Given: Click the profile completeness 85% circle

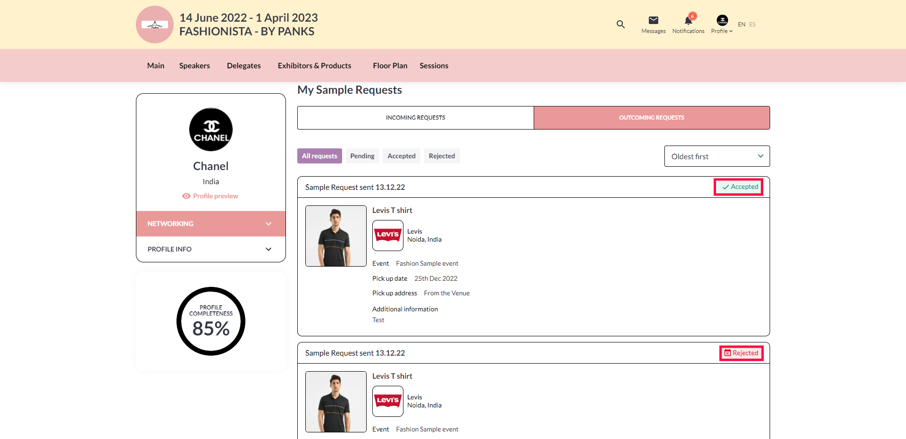Looking at the screenshot, I should (211, 321).
